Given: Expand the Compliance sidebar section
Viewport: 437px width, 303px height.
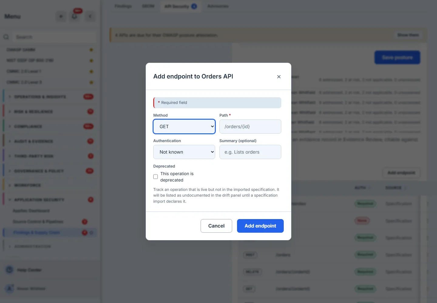Looking at the screenshot, I should [50, 126].
